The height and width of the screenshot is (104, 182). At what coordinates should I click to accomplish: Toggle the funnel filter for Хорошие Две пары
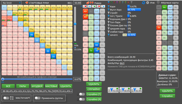tap(109, 19)
